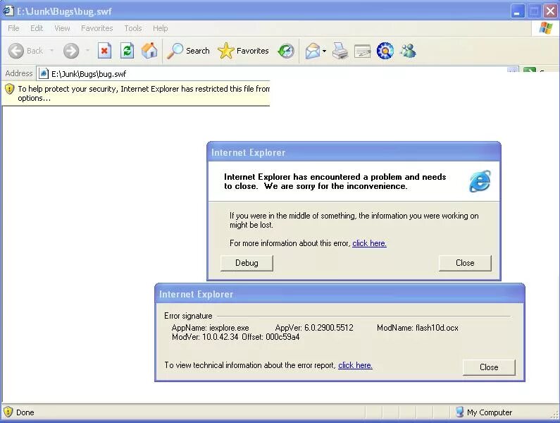Click the page icon in the address bar
The width and height of the screenshot is (560, 423).
(x=44, y=73)
